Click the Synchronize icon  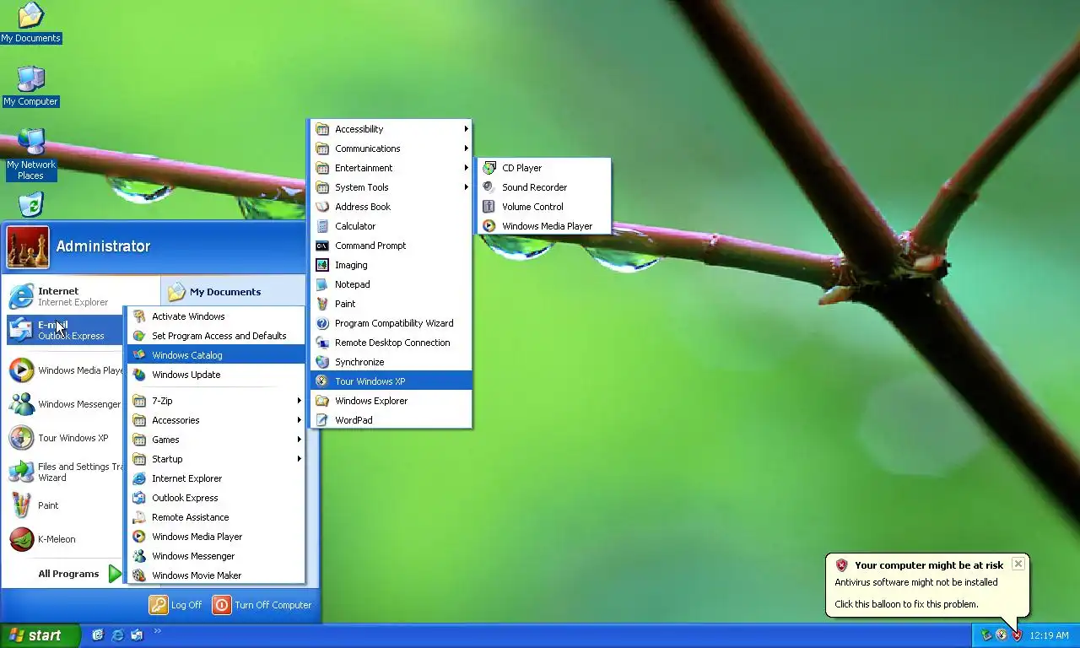pos(321,362)
